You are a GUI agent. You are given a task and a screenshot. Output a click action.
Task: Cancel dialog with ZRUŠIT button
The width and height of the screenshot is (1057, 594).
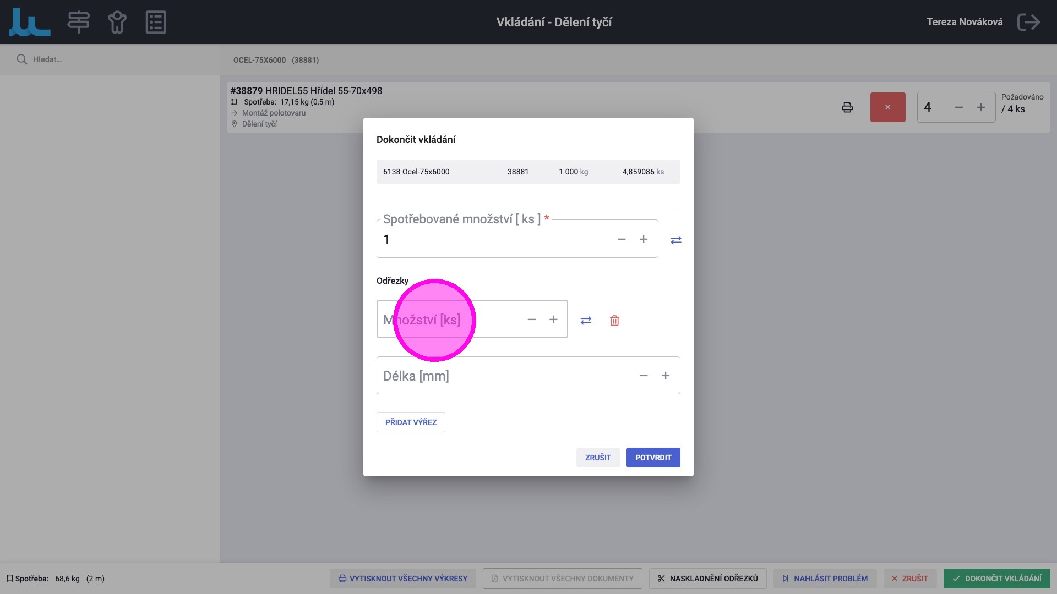coord(597,458)
